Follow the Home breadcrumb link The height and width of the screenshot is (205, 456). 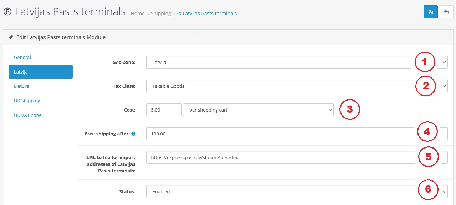tap(137, 14)
